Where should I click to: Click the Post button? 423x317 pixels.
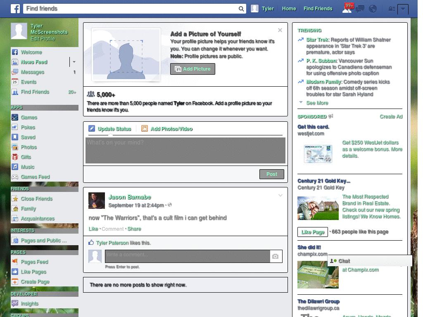tap(272, 174)
